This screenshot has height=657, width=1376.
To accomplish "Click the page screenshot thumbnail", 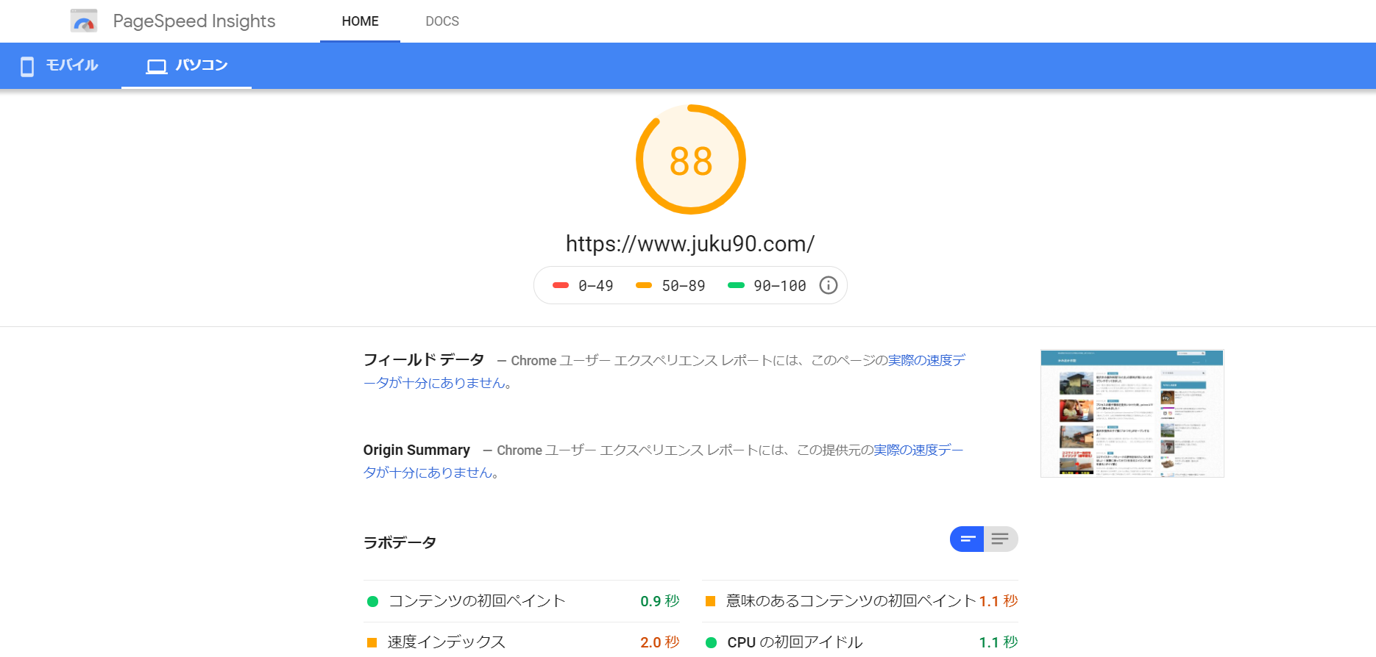I will tap(1132, 413).
